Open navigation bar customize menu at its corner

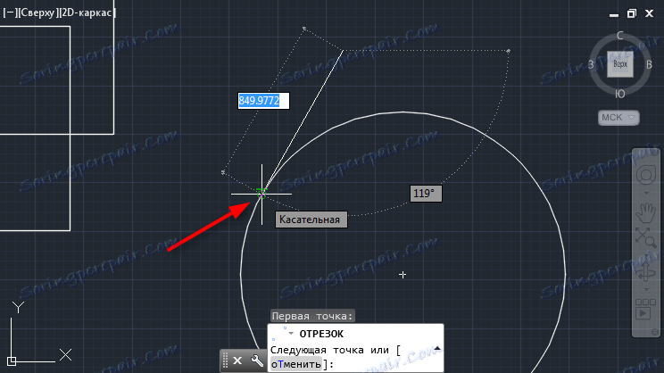pyautogui.click(x=655, y=332)
